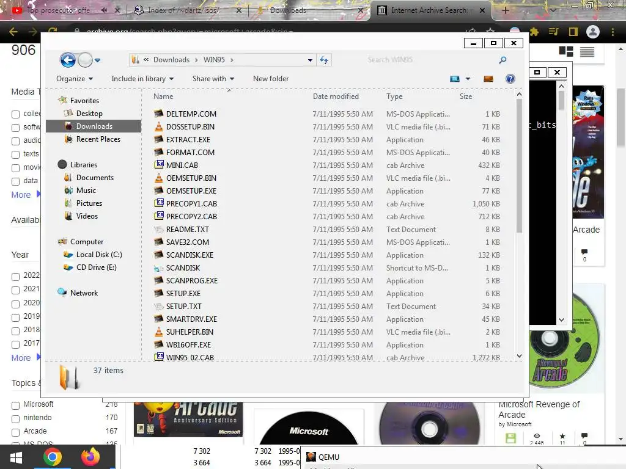Select SETUP.EXE file
The image size is (626, 469).
(183, 293)
